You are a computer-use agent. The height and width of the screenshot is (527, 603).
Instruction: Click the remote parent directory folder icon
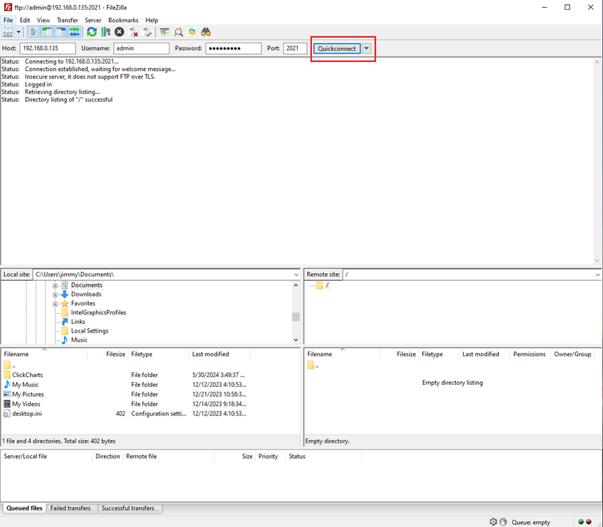311,365
